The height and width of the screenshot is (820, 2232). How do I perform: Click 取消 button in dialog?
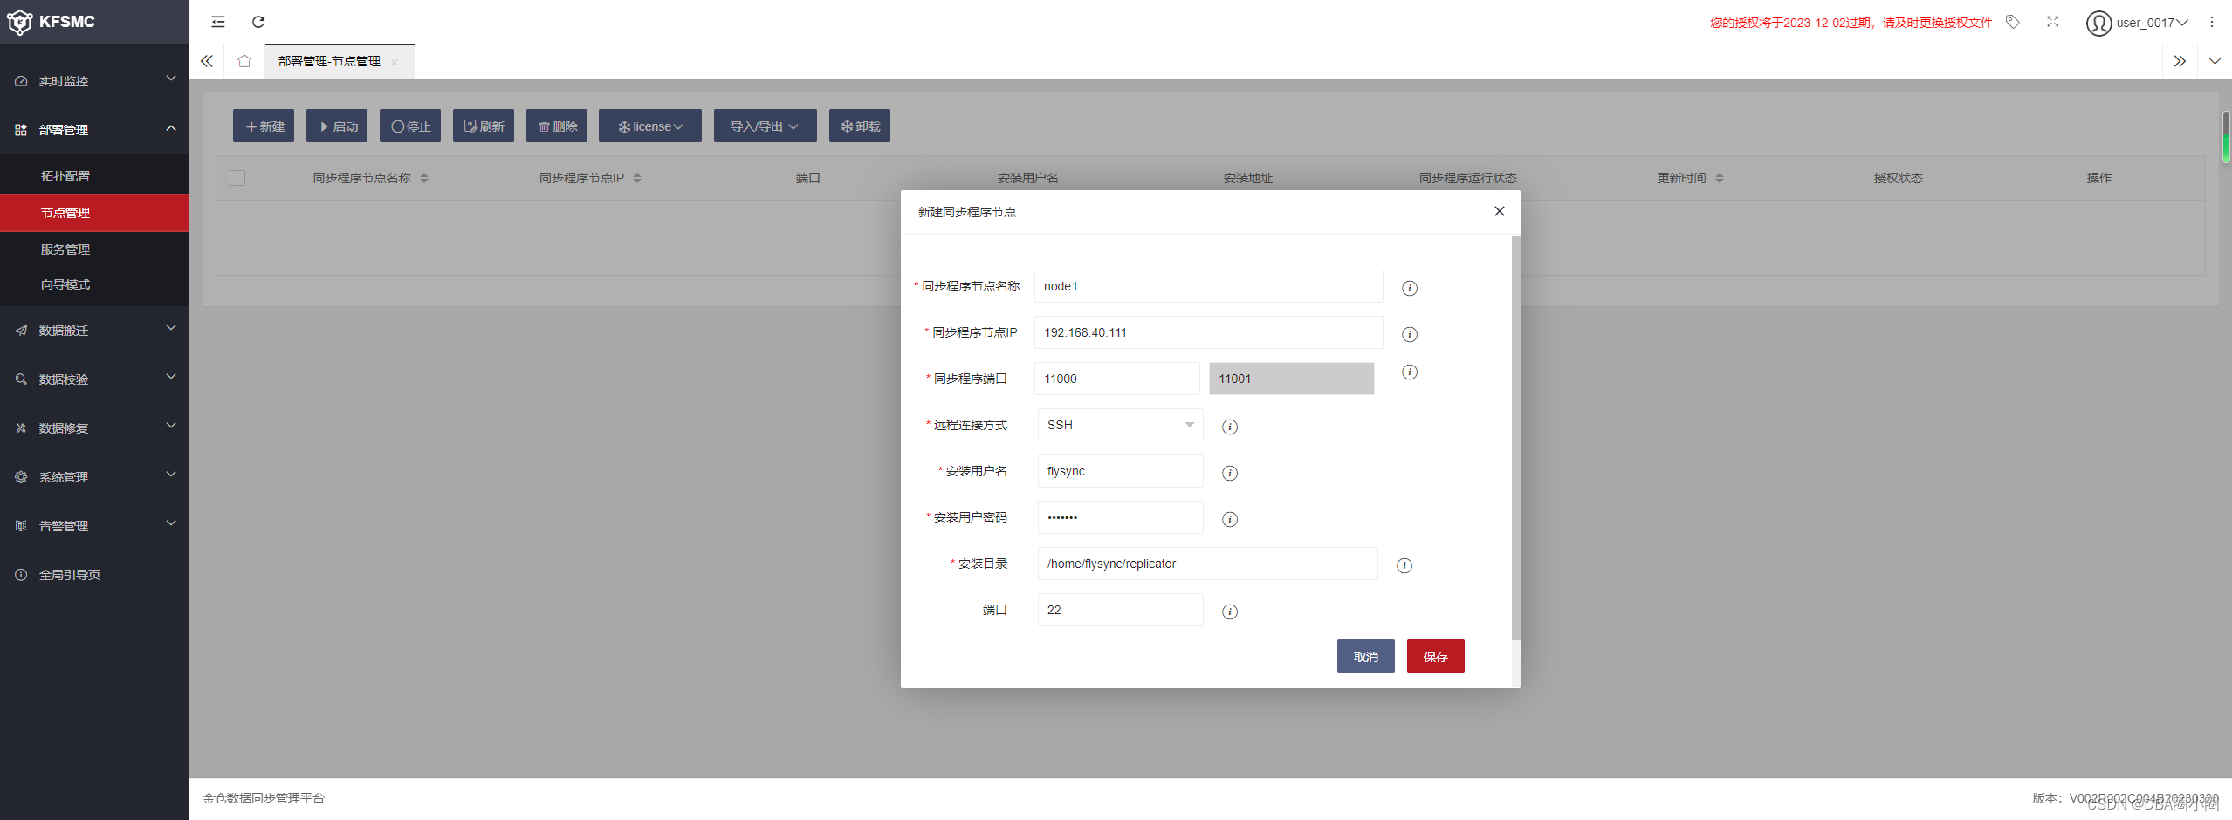1365,656
